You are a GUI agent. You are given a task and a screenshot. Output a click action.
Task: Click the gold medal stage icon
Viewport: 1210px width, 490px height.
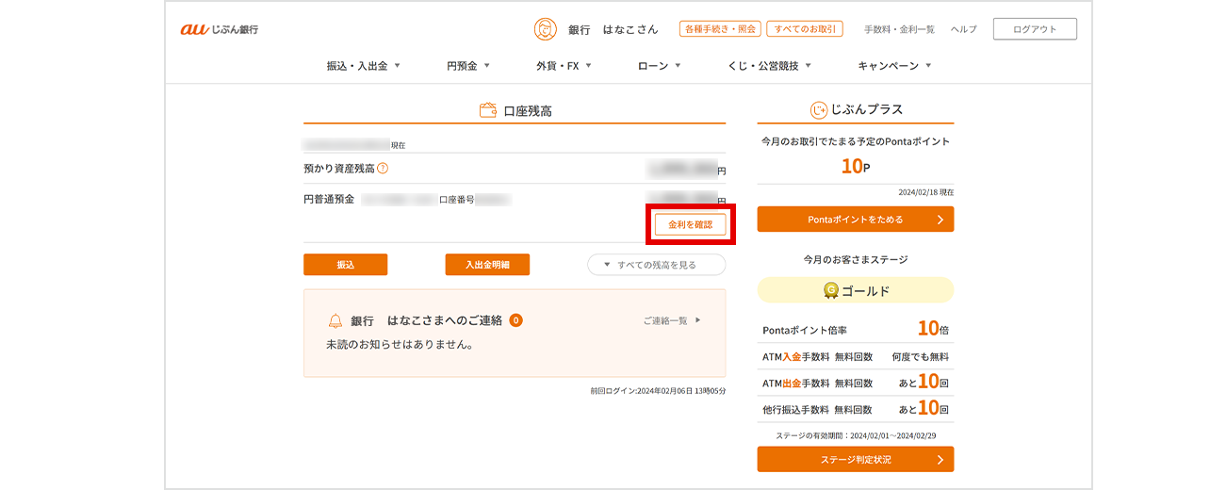[831, 290]
